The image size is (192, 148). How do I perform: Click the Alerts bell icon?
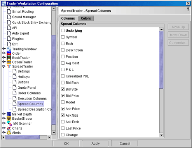pos(9,133)
